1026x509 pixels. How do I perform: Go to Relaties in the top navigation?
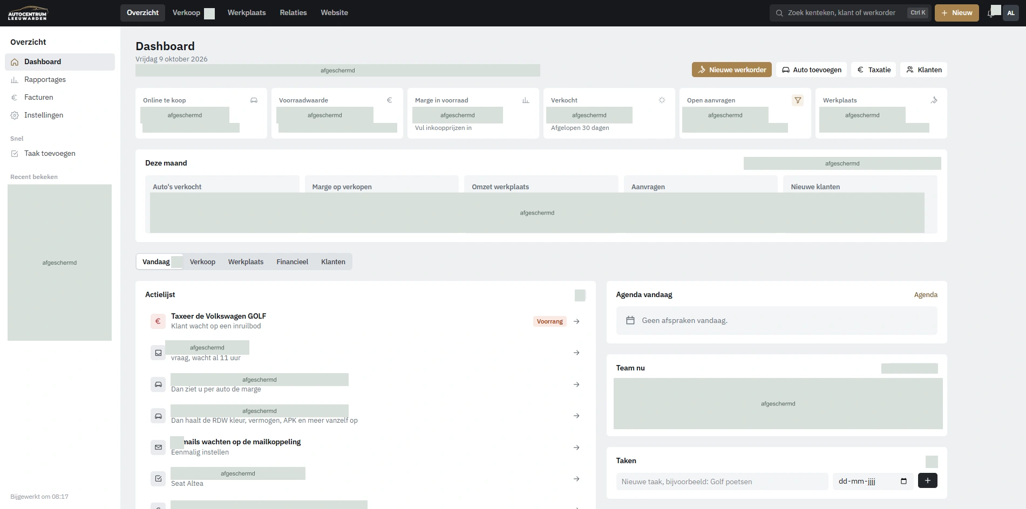click(x=293, y=12)
